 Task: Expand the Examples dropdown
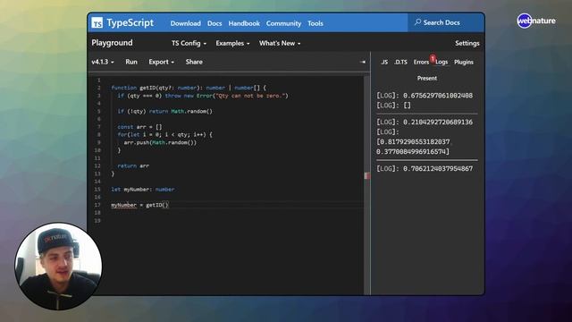(x=232, y=43)
